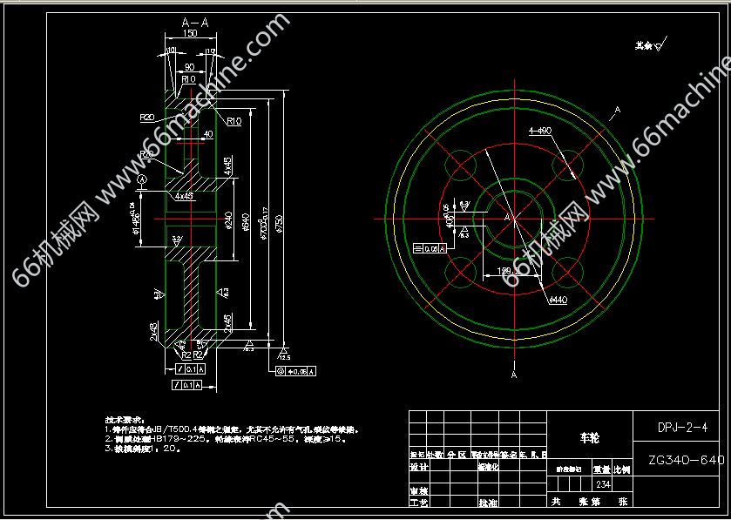Select the 90 groove width dimension
Image resolution: width=731 pixels, height=520 pixels.
coord(188,66)
